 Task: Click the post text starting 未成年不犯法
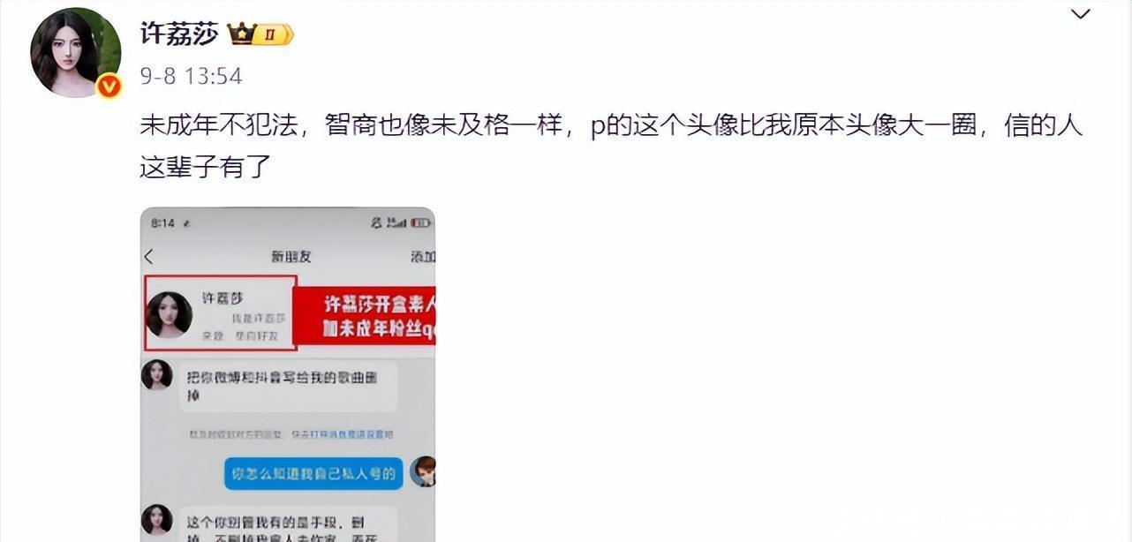click(611, 145)
